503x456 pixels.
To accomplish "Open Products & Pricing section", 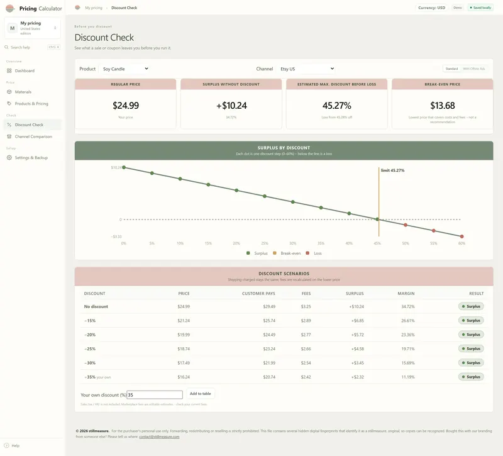I will [x=32, y=103].
